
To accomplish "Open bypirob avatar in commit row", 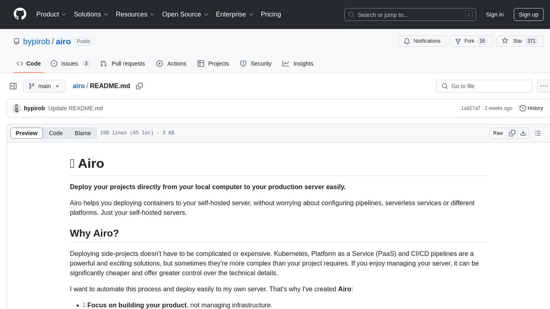I will [x=17, y=108].
